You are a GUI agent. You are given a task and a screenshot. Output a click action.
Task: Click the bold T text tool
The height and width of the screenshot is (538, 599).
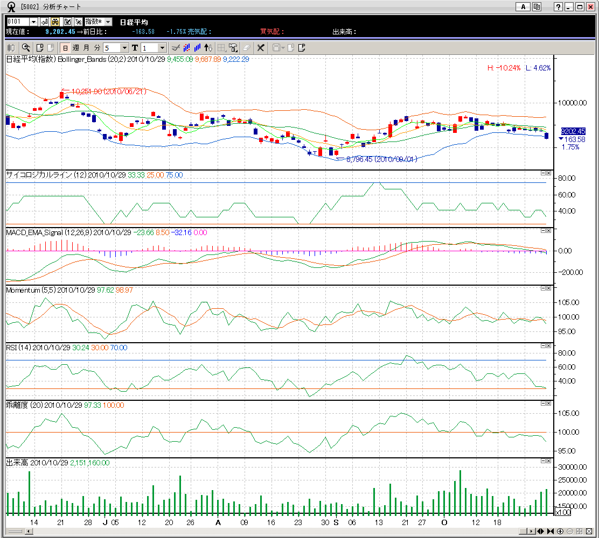pyautogui.click(x=135, y=47)
